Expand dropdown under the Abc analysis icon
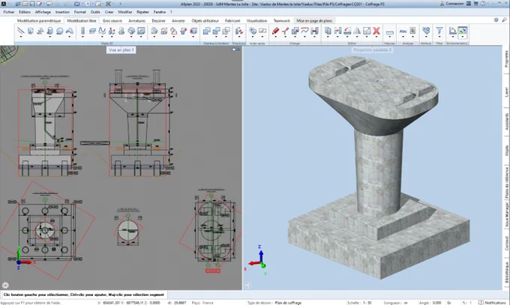This screenshot has height=305, width=510. click(x=403, y=37)
